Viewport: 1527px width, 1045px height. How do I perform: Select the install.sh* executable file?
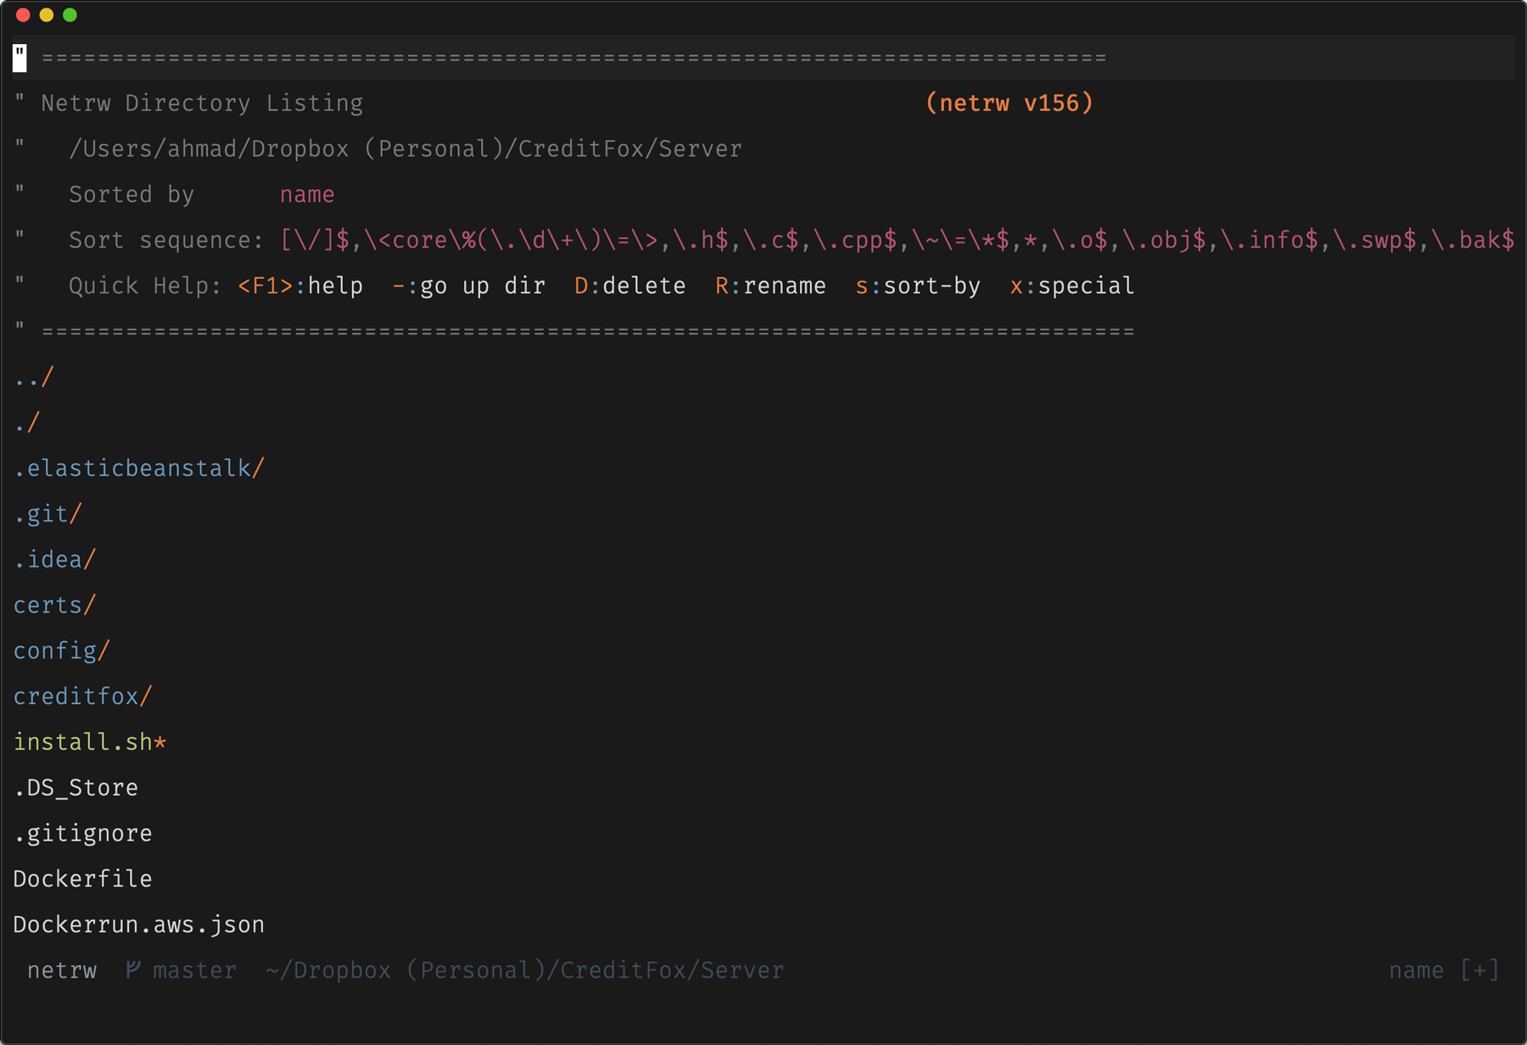(90, 742)
